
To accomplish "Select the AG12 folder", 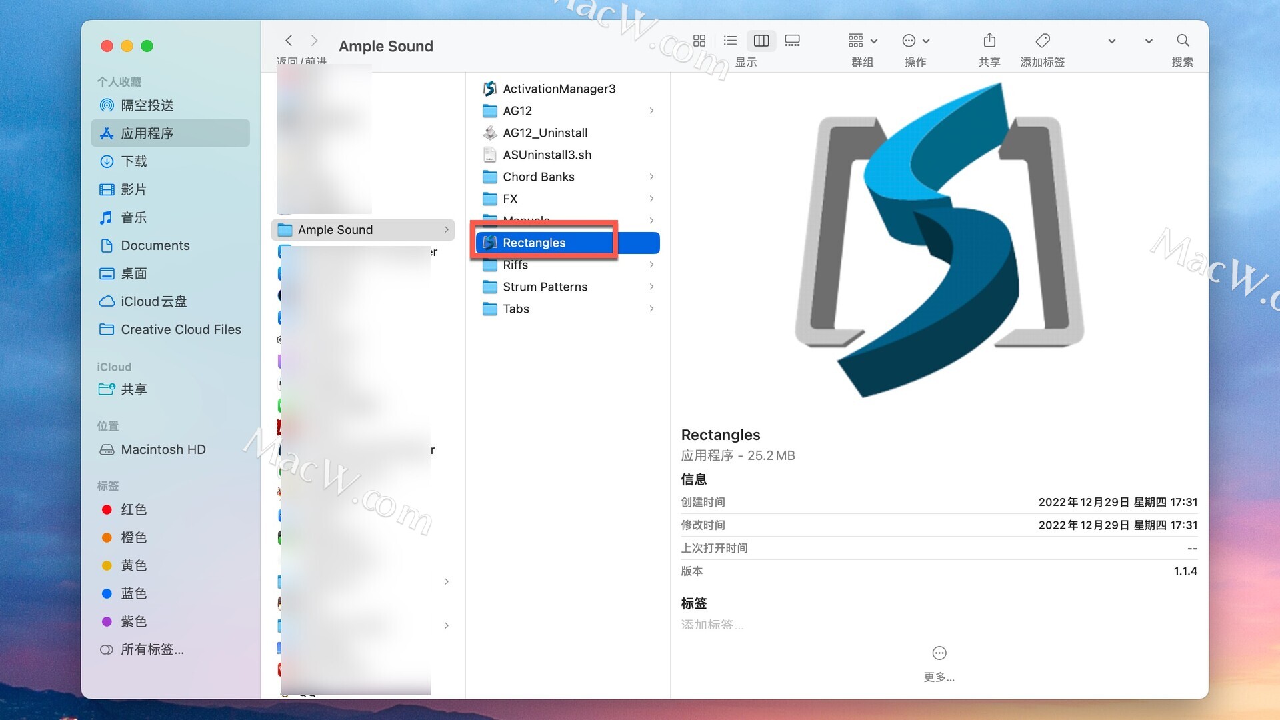I will click(x=568, y=111).
